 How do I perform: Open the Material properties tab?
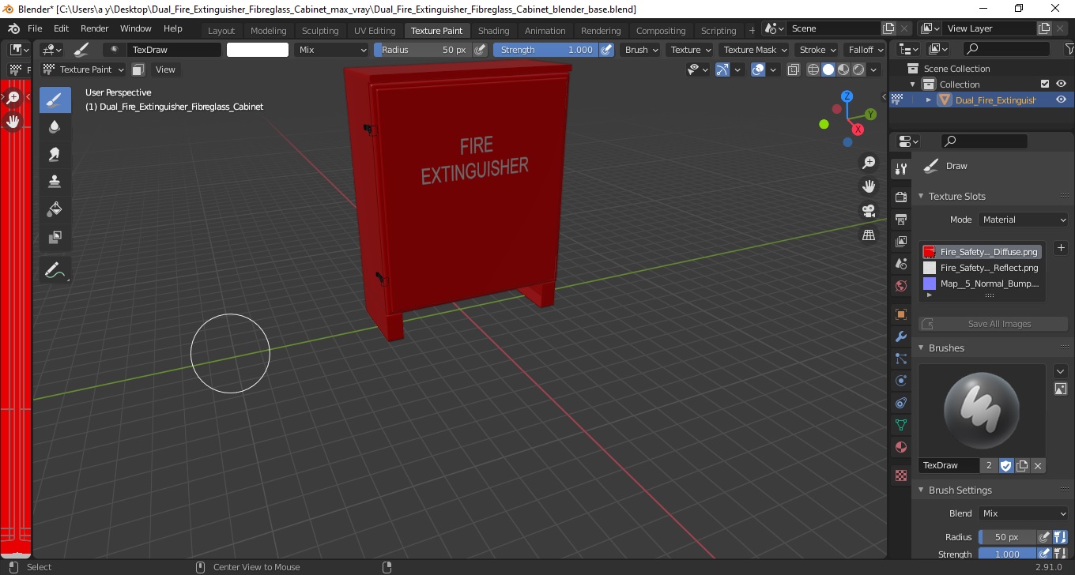[900, 447]
